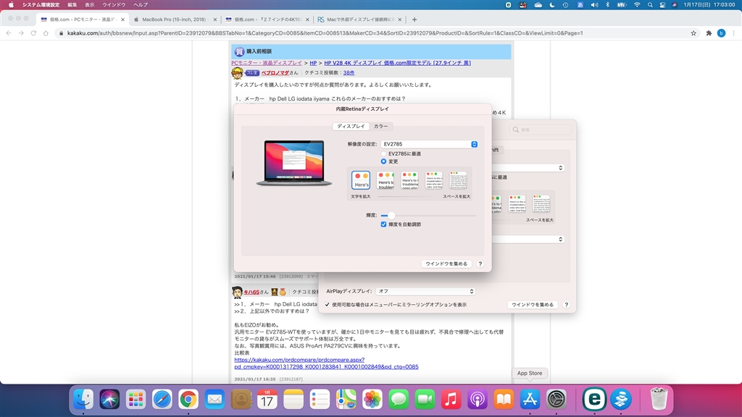Uncheck '輝度を自動調節' checkbox
The image size is (742, 417).
384,224
